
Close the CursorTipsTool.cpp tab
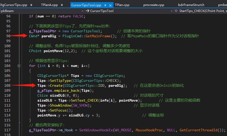click(110, 5)
